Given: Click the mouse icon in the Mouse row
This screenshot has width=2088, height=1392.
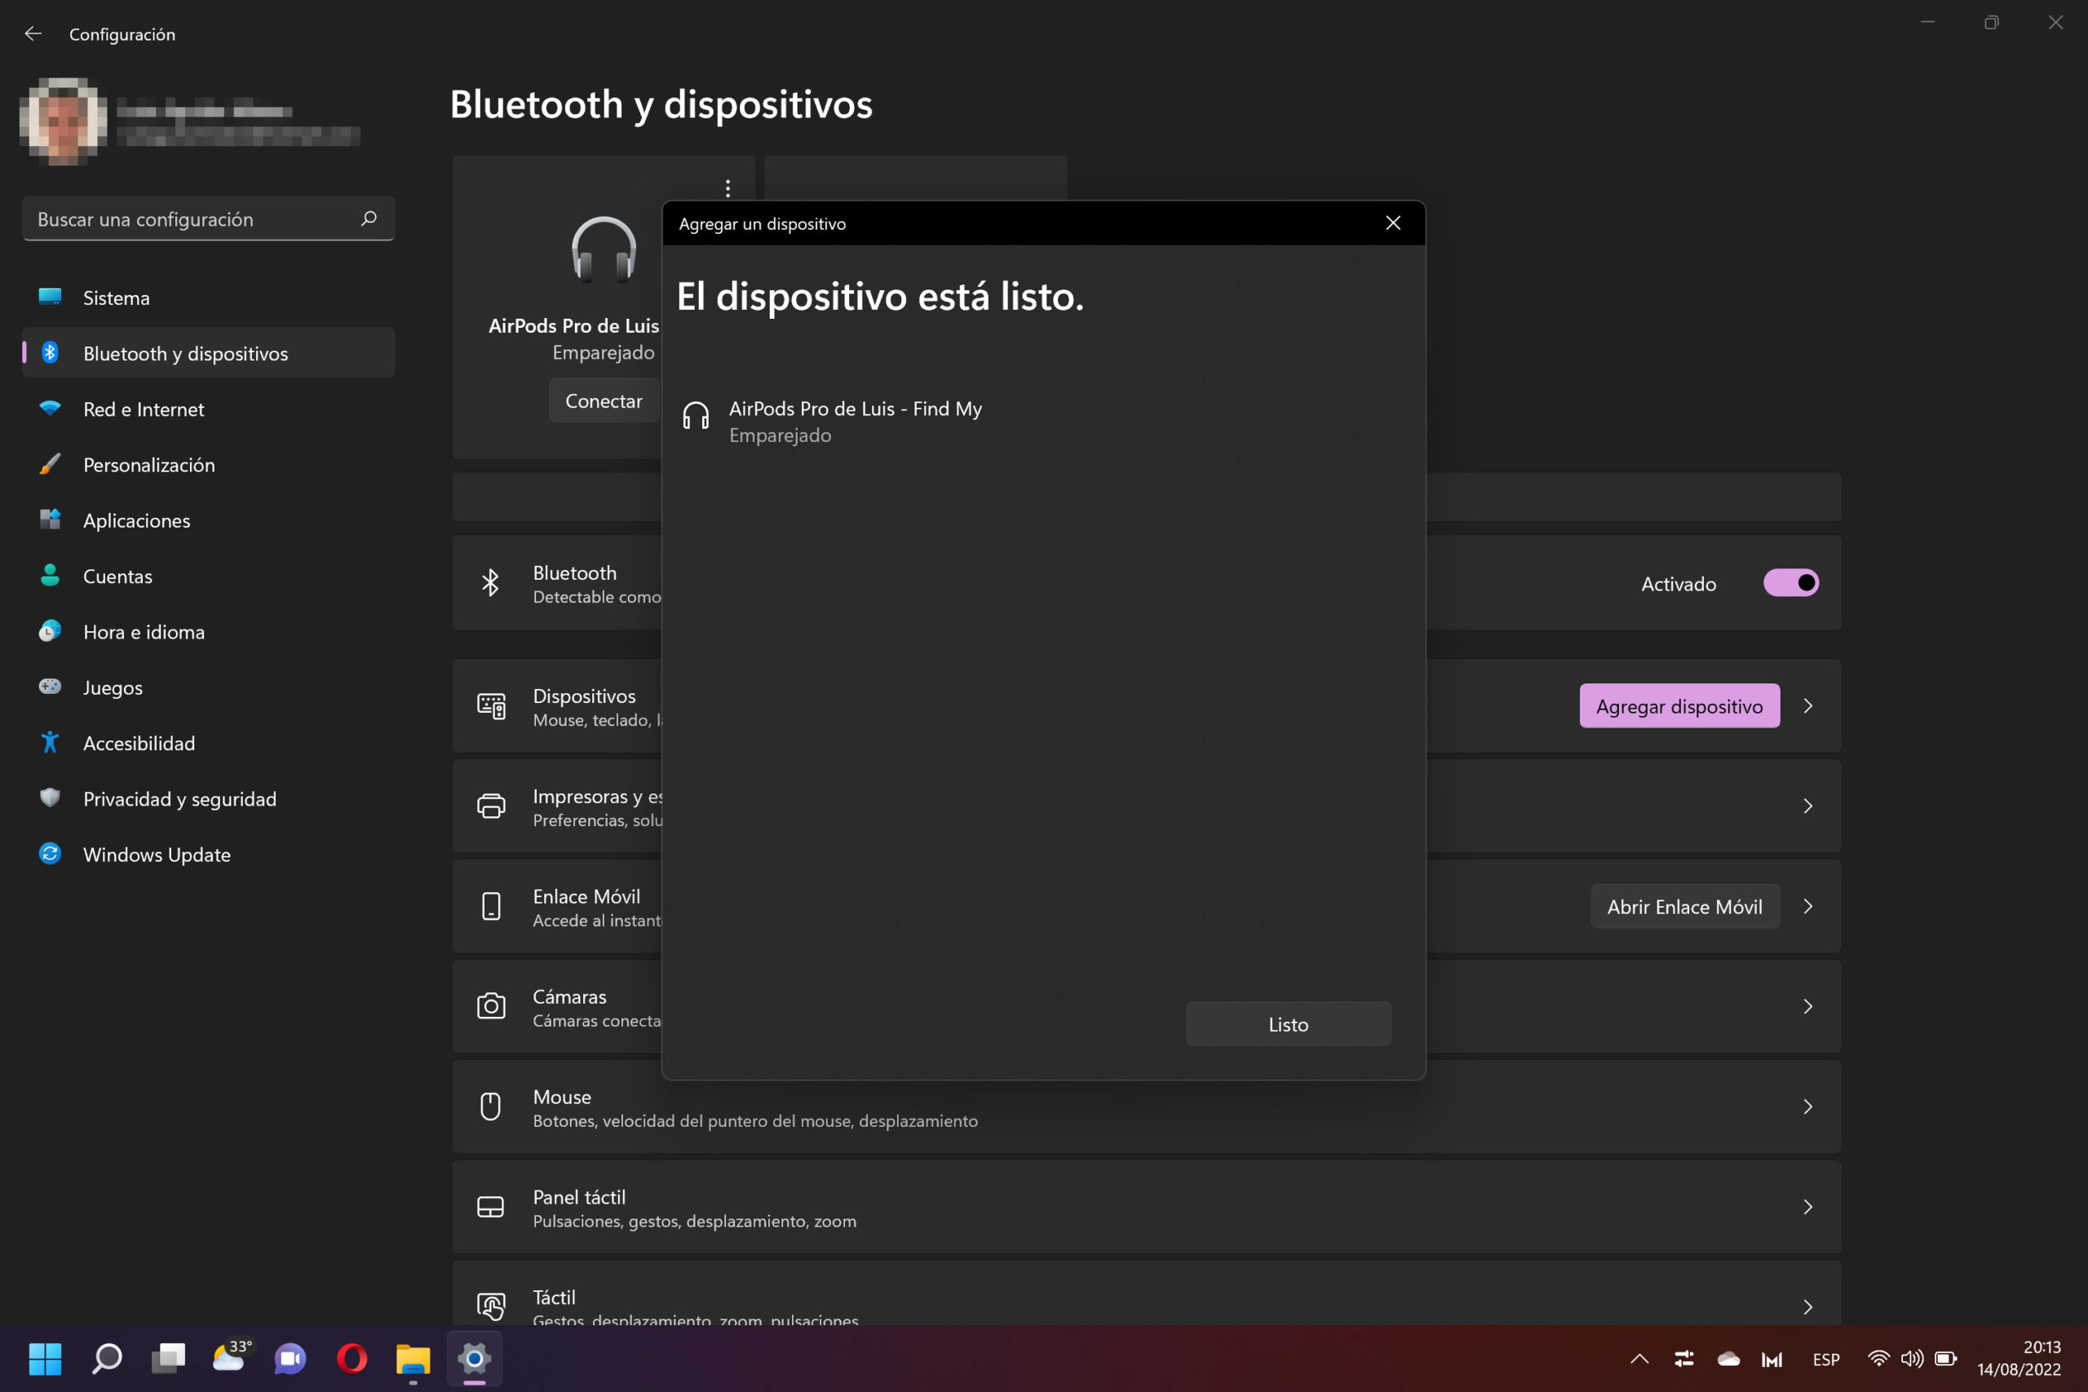Looking at the screenshot, I should click(491, 1107).
